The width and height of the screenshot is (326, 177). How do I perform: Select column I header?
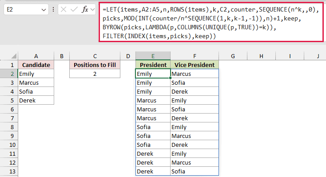click(290, 56)
